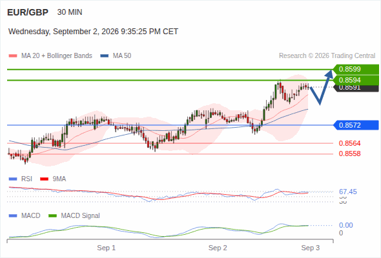Viewport: 381px width, 258px height.
Task: Click the Research 2026 Trading Central credit
Action: [327, 56]
